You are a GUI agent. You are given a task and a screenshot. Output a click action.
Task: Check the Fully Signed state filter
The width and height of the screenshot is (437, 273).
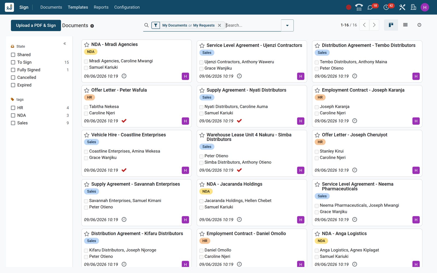coord(13,70)
